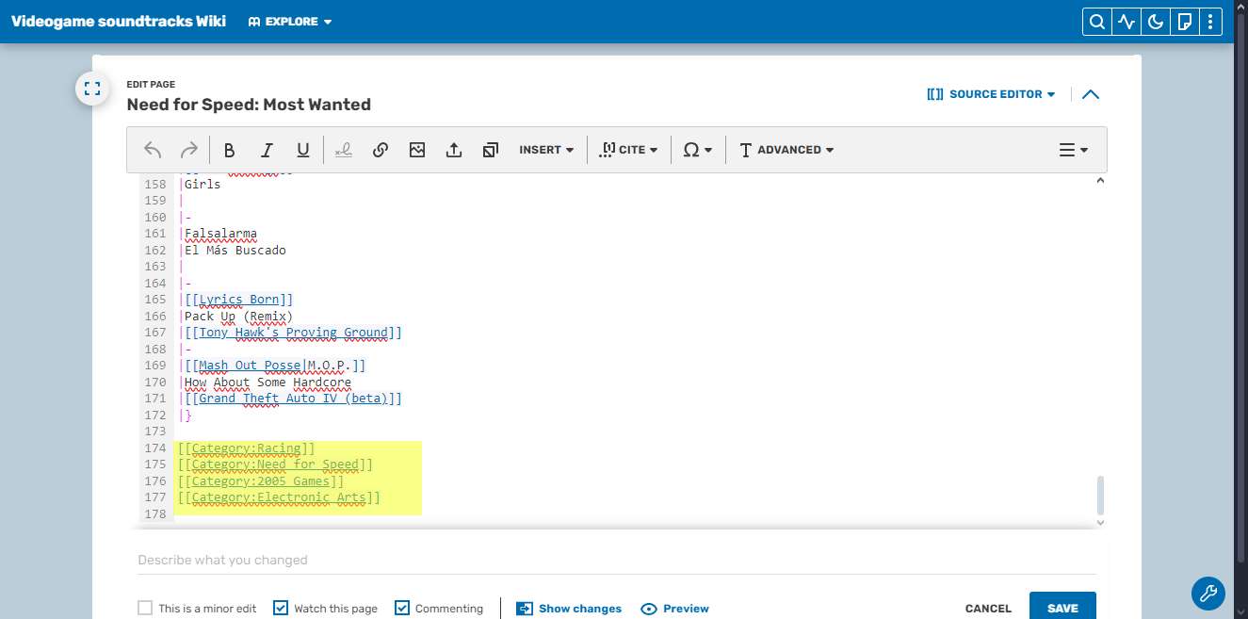Insert a gallery using the toolbar
Viewport: 1248px width, 619px height.
(x=490, y=150)
